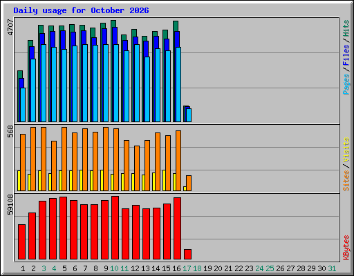Click the cyan Pages bar for day 17
Screen dimensions: 354x276
click(x=189, y=115)
